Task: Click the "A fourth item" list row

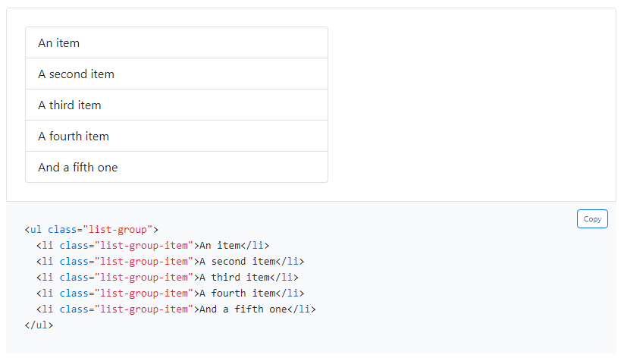Action: click(x=176, y=137)
